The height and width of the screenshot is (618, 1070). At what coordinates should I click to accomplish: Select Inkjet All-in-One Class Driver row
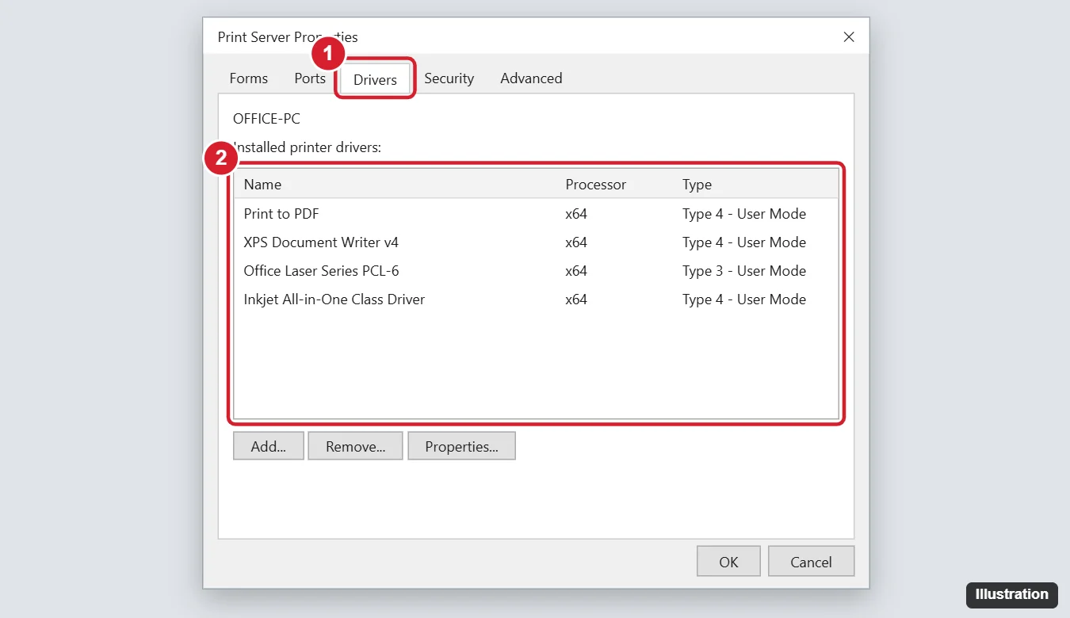point(536,299)
